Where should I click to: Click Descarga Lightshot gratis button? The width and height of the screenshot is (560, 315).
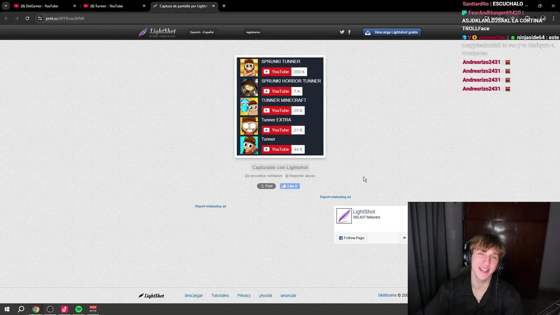pos(392,32)
